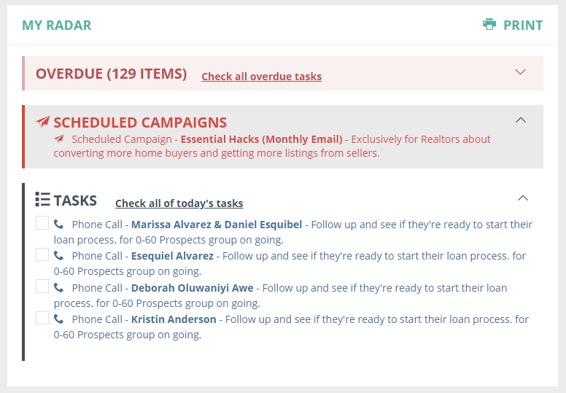Click the paper plane icon beside Scheduled Campaigns heading
566x393 pixels.
(43, 122)
